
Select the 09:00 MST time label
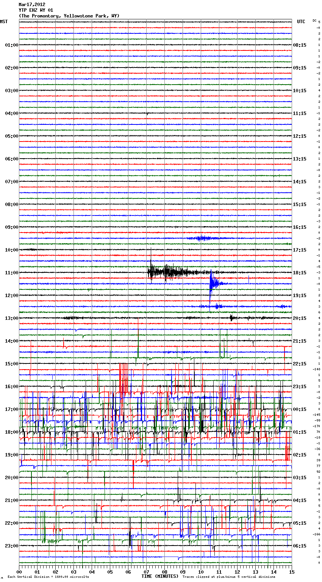[x=12, y=227]
